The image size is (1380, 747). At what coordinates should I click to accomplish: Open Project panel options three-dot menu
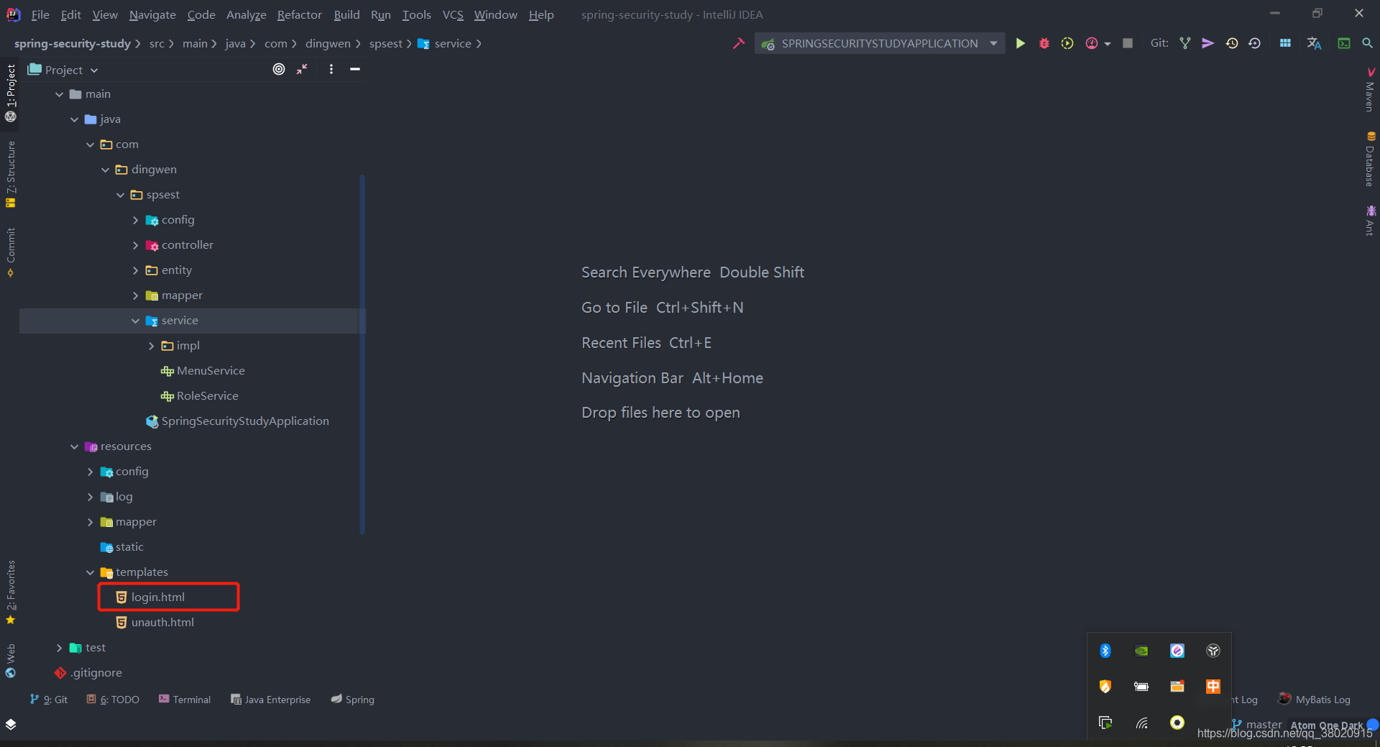pos(331,69)
